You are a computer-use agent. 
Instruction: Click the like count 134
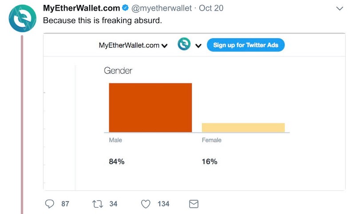tap(163, 204)
